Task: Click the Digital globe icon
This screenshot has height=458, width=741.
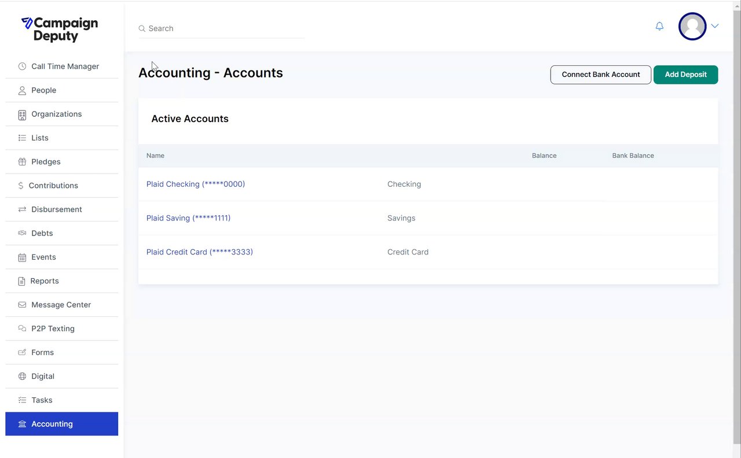Action: 22,376
